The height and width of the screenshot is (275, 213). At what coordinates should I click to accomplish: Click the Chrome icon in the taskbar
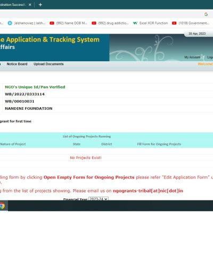coord(2,206)
